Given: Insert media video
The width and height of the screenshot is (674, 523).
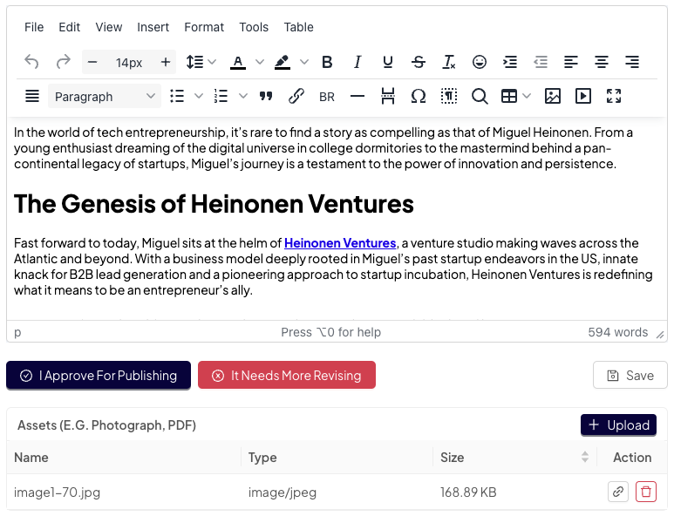Looking at the screenshot, I should click(582, 96).
